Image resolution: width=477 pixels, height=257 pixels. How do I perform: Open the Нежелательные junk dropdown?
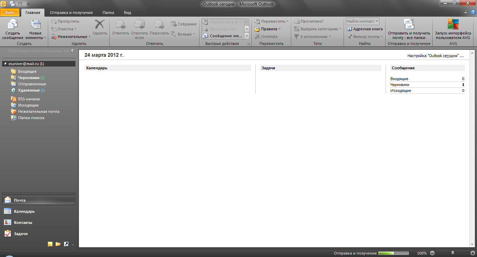[71, 37]
